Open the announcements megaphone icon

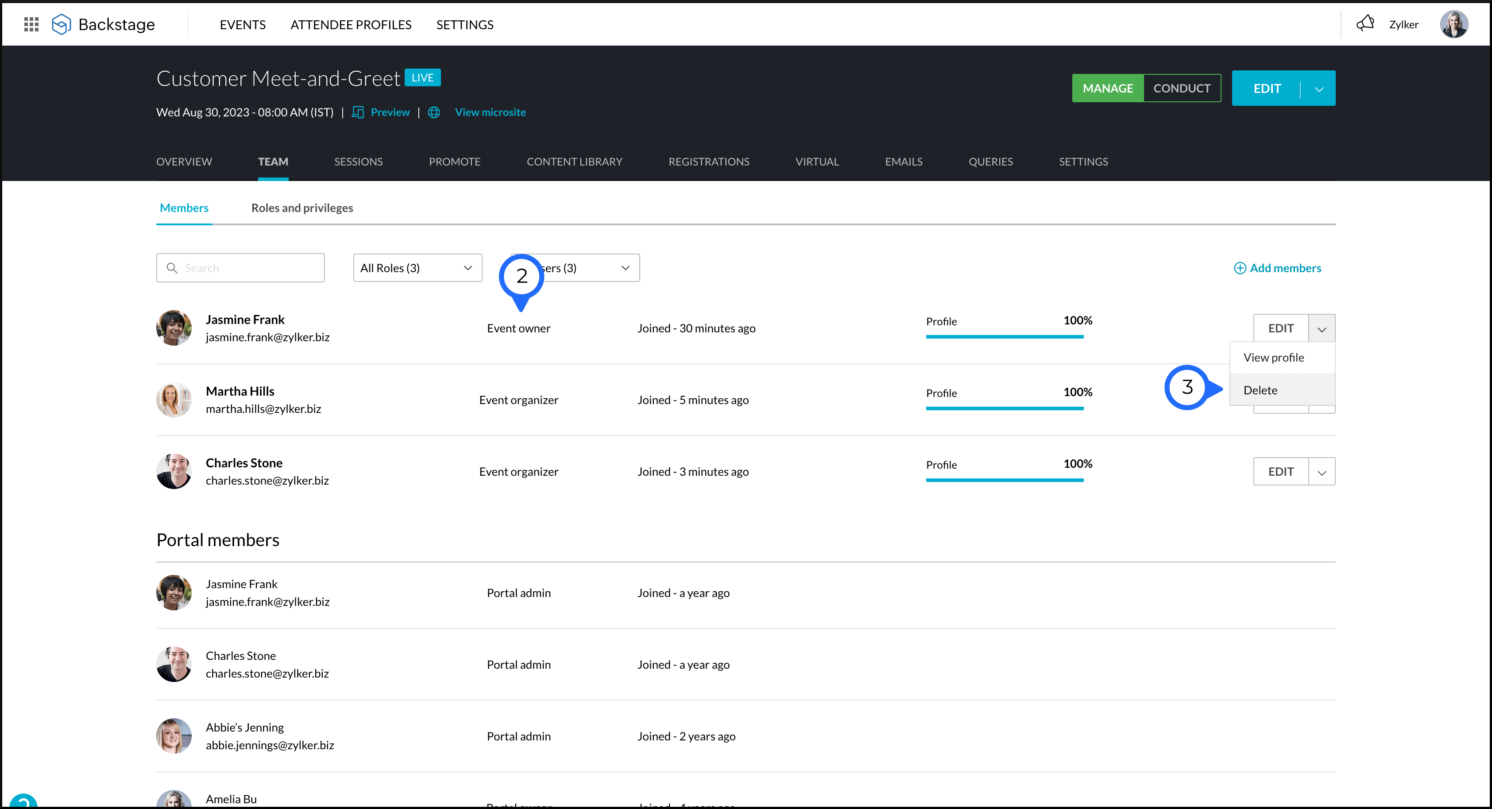tap(1365, 24)
